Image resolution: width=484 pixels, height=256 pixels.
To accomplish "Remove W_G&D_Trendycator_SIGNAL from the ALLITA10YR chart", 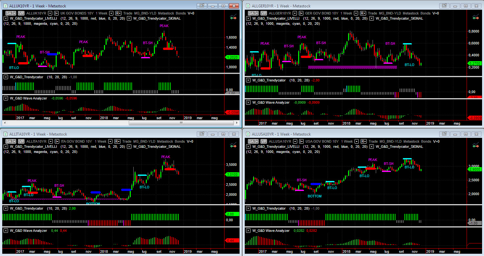I will click(129, 147).
